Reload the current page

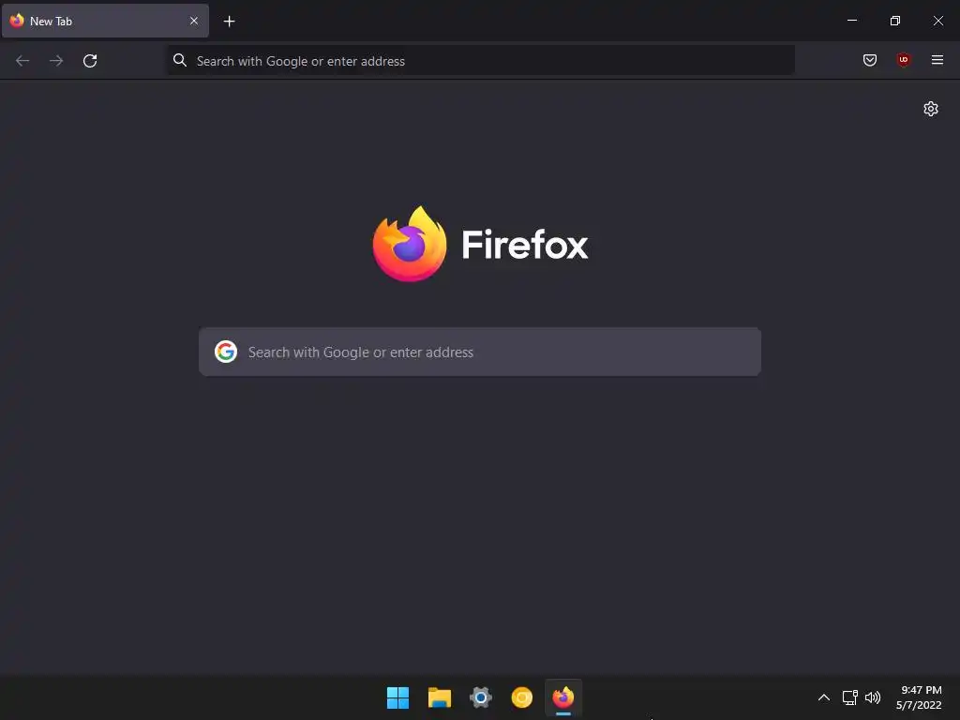pos(90,61)
